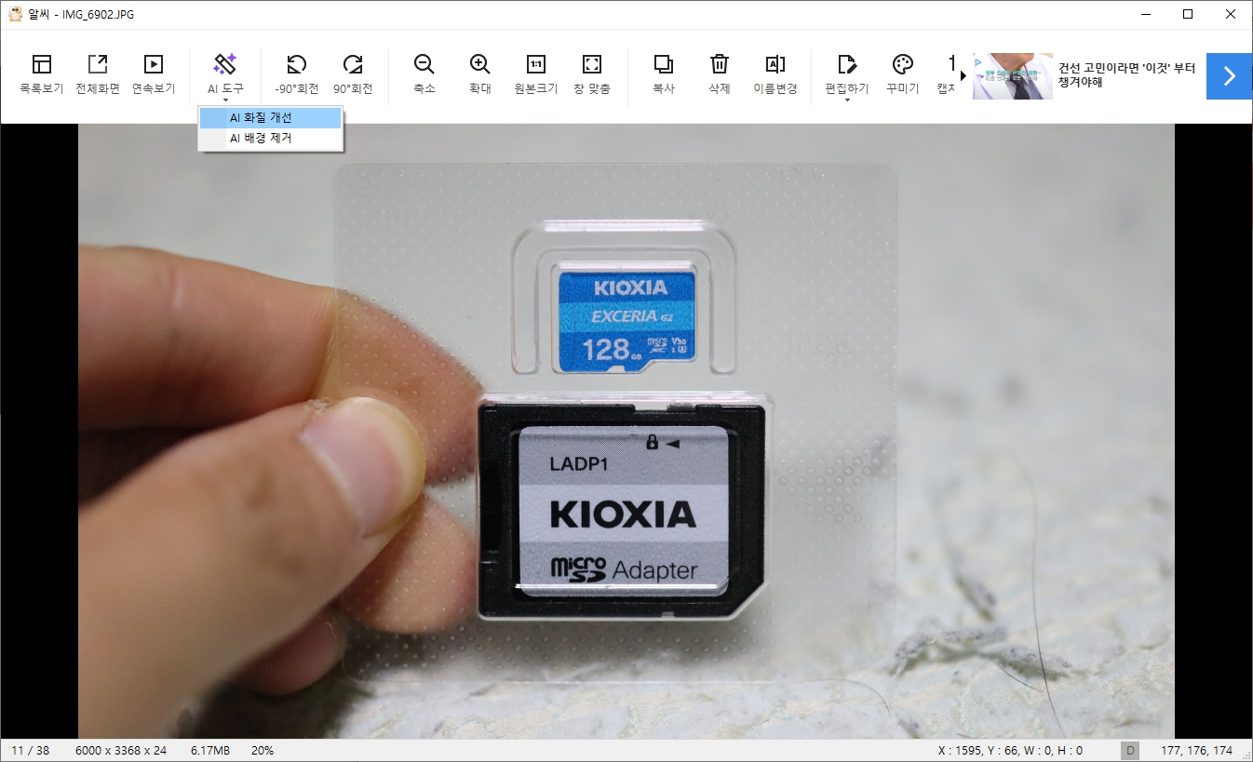Click the displayed KIOXIA photo

tap(626, 431)
